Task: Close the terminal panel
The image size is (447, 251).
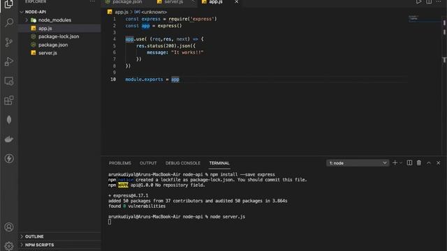Action: coord(439,162)
